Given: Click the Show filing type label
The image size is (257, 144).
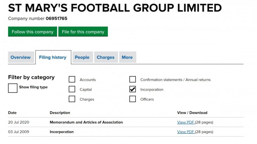Looking at the screenshot, I should pyautogui.click(x=33, y=87).
